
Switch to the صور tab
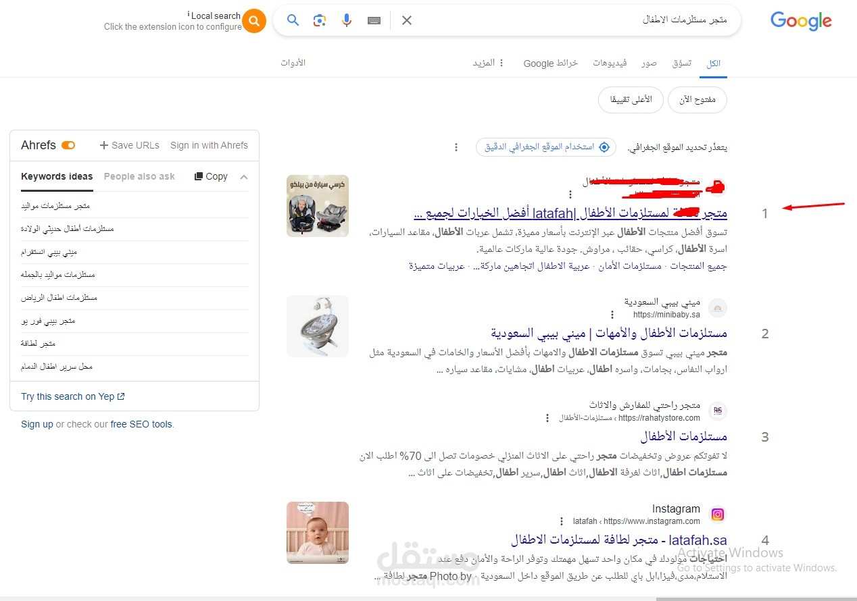click(649, 63)
